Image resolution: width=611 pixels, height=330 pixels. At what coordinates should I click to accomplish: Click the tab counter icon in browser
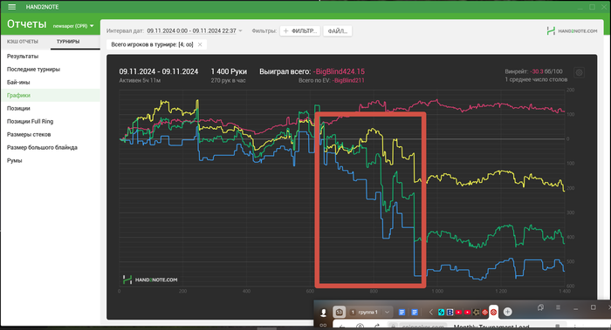click(339, 312)
